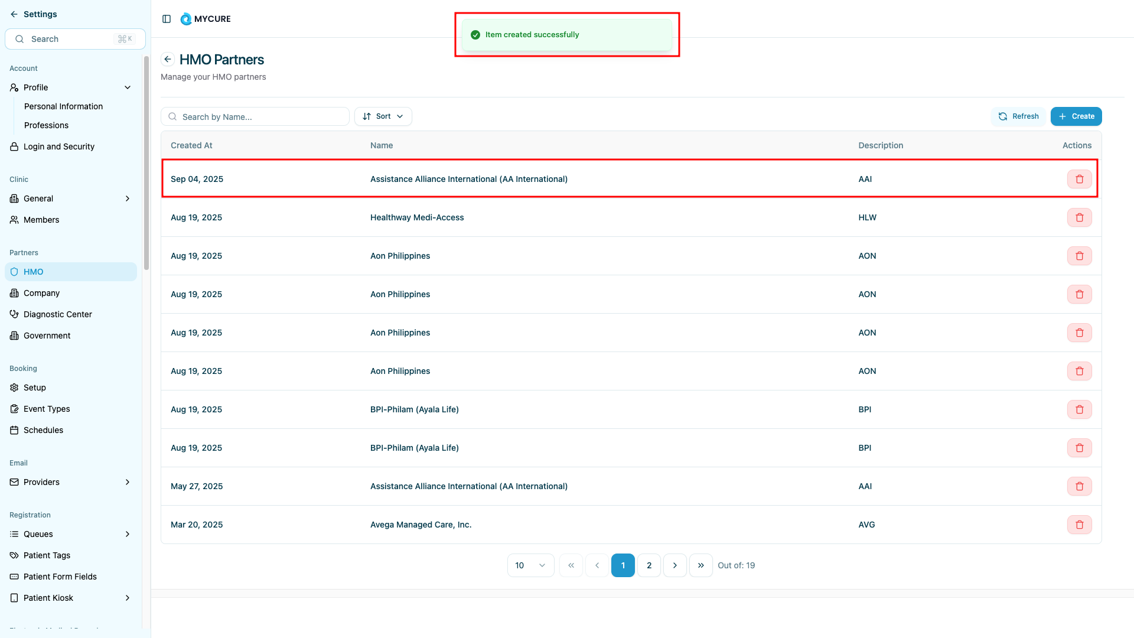The height and width of the screenshot is (638, 1134).
Task: Toggle the sidebar panel icon
Action: pyautogui.click(x=167, y=19)
